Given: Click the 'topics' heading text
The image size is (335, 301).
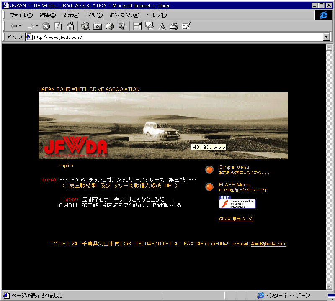Looking at the screenshot, I should [x=66, y=166].
